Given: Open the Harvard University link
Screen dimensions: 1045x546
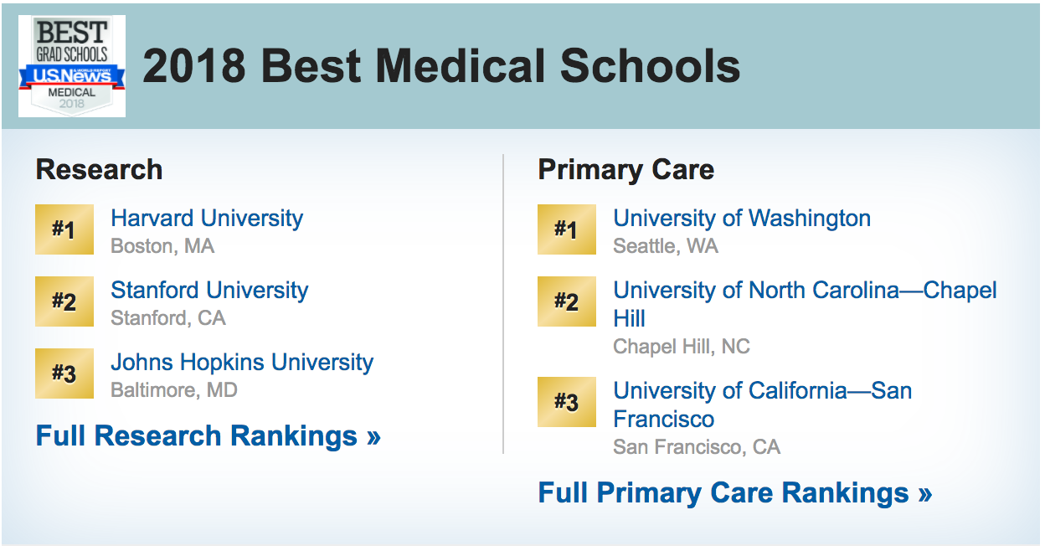Looking at the screenshot, I should click(207, 219).
